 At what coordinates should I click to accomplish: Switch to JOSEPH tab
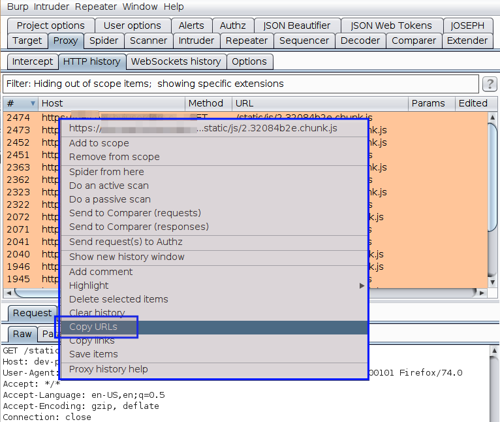click(x=467, y=25)
